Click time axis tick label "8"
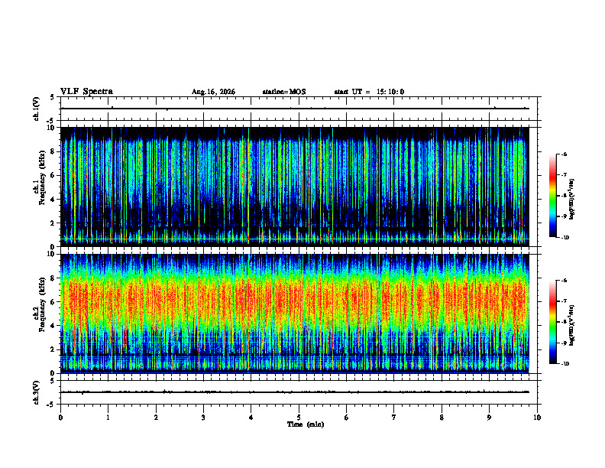605x468 pixels. click(442, 418)
